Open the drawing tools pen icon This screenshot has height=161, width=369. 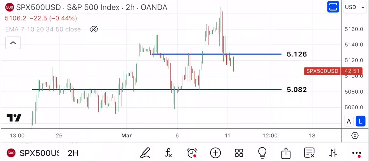coord(145,153)
